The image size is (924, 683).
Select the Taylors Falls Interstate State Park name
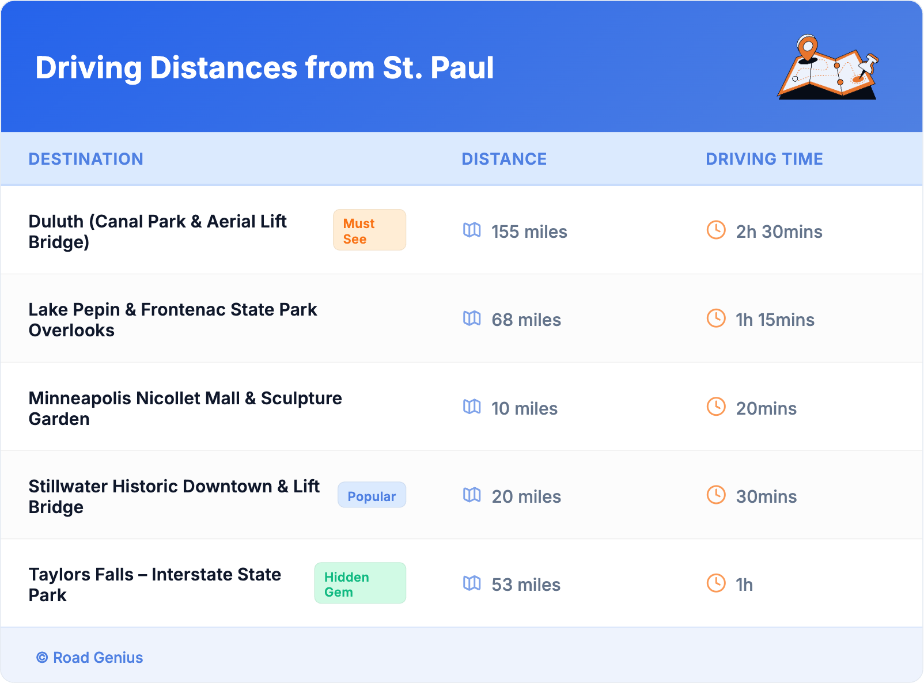click(154, 585)
